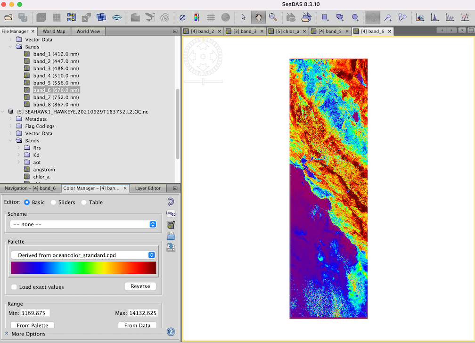Expand the Rrs folder
475x343 pixels.
[19, 148]
